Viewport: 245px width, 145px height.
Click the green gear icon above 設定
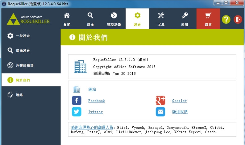pyautogui.click(x=138, y=15)
